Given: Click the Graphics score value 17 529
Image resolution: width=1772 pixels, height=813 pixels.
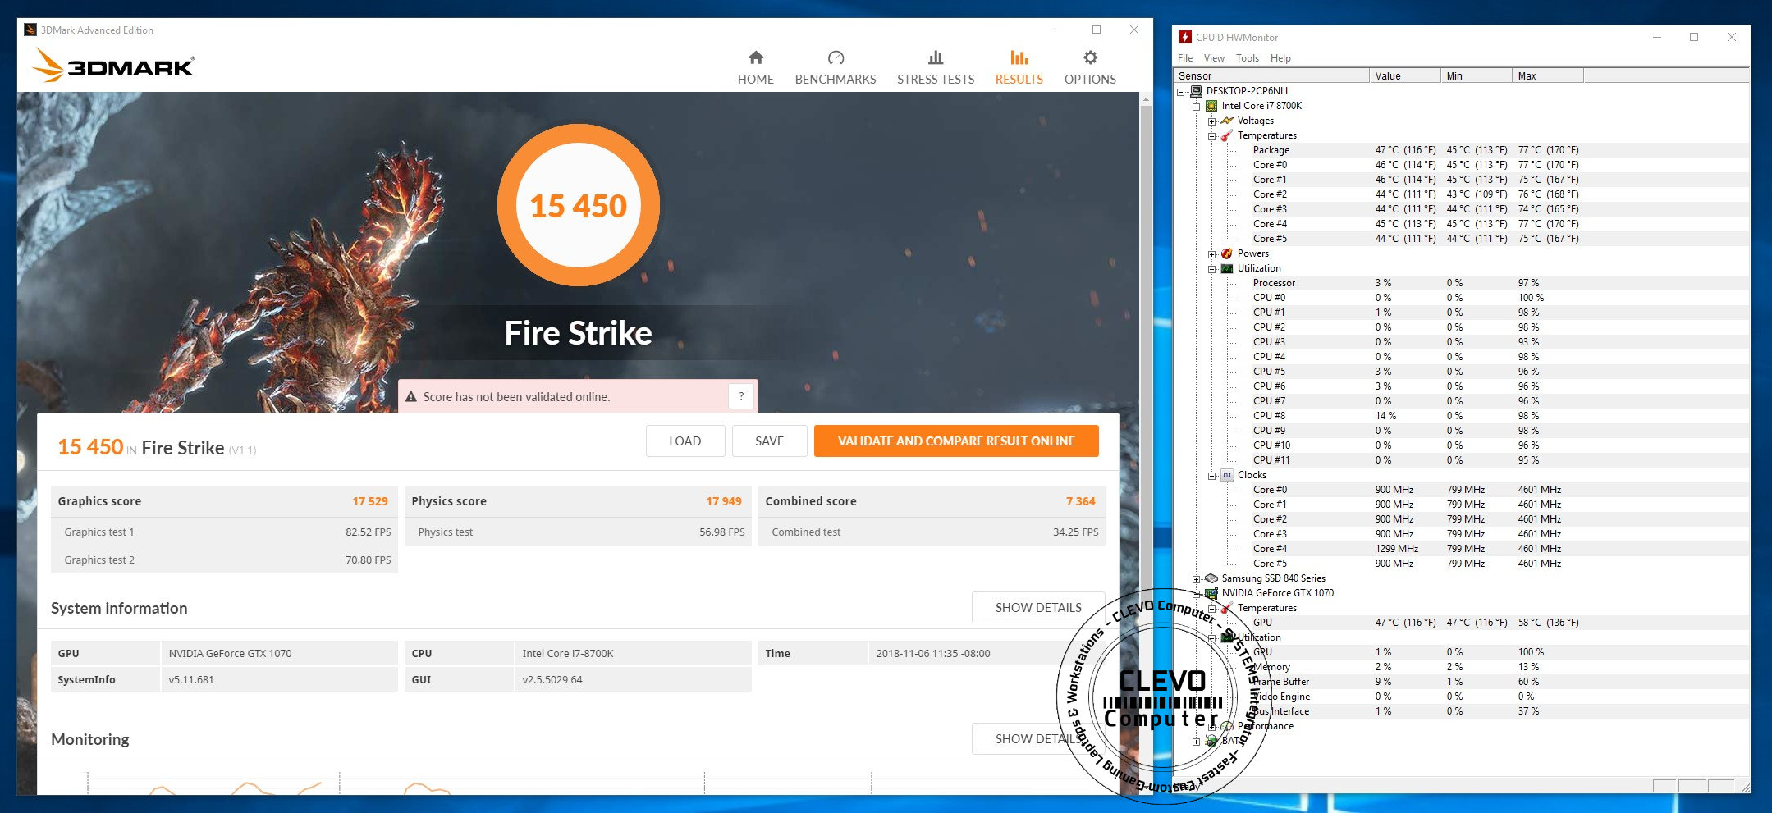Looking at the screenshot, I should click(370, 501).
